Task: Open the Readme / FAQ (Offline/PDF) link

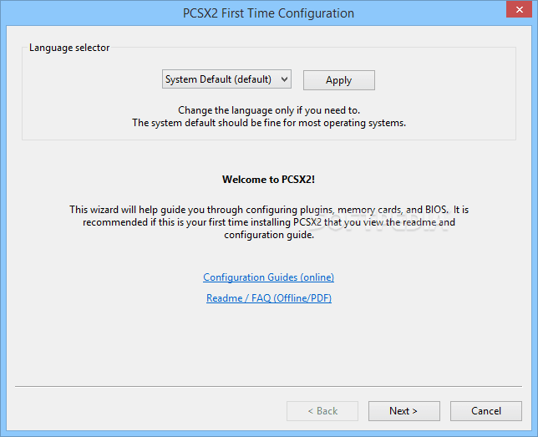Action: click(x=269, y=298)
